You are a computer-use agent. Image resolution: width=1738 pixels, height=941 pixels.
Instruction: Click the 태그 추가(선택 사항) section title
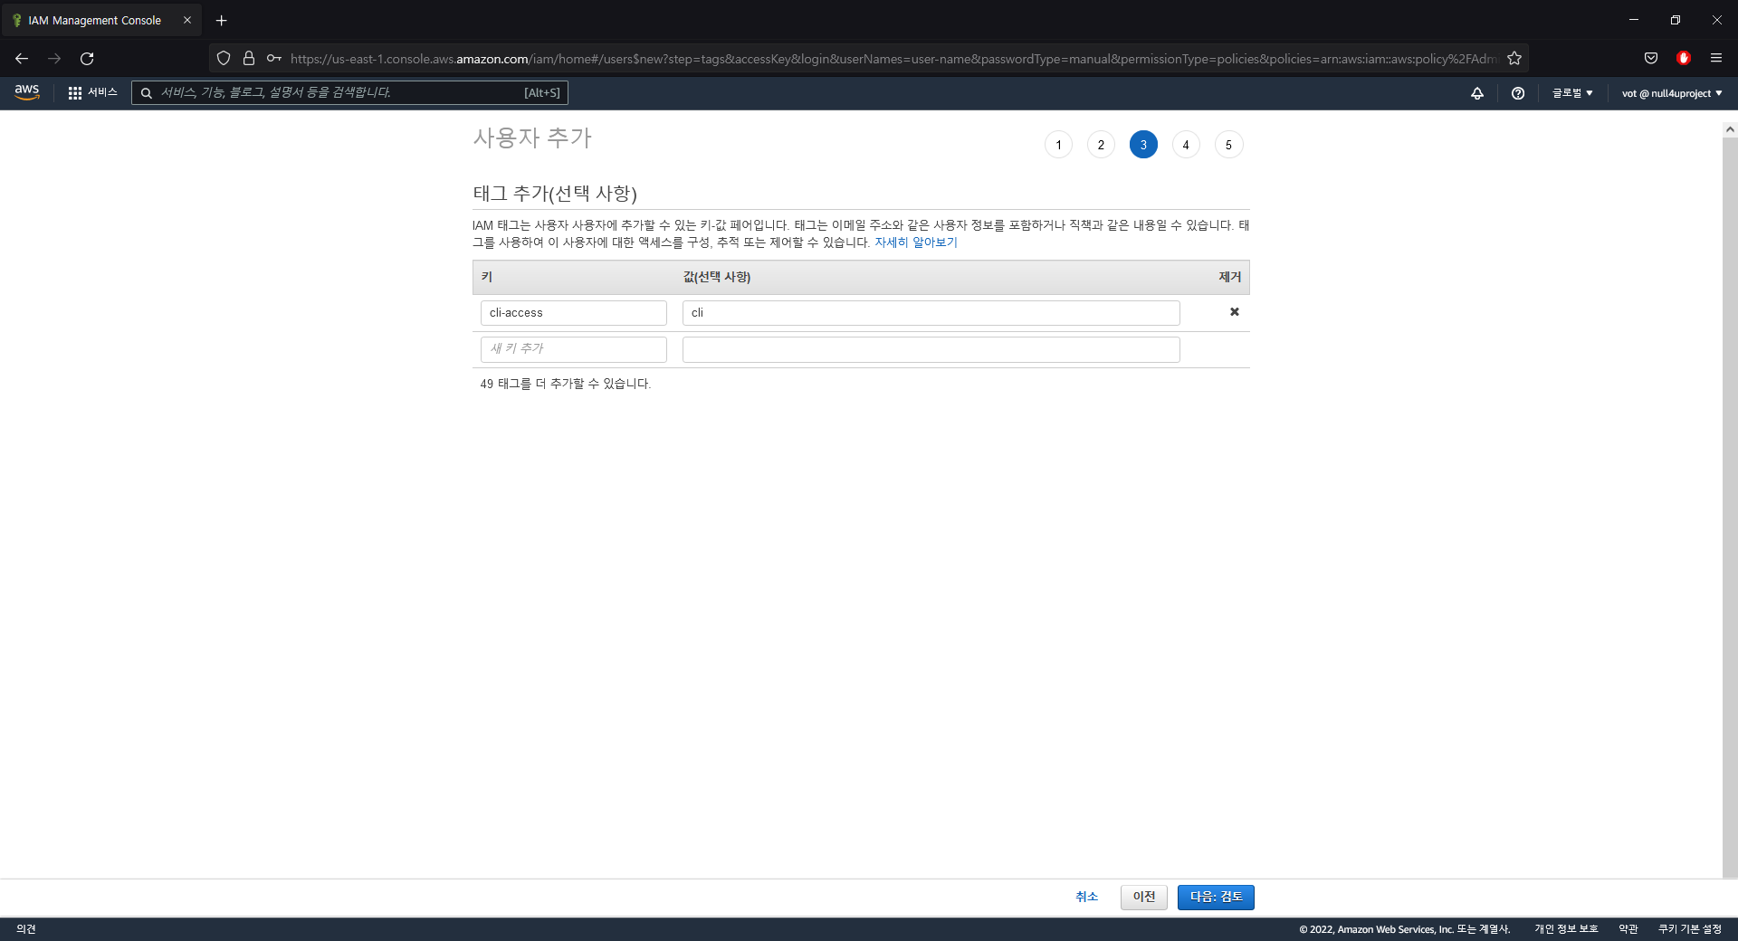click(x=555, y=194)
